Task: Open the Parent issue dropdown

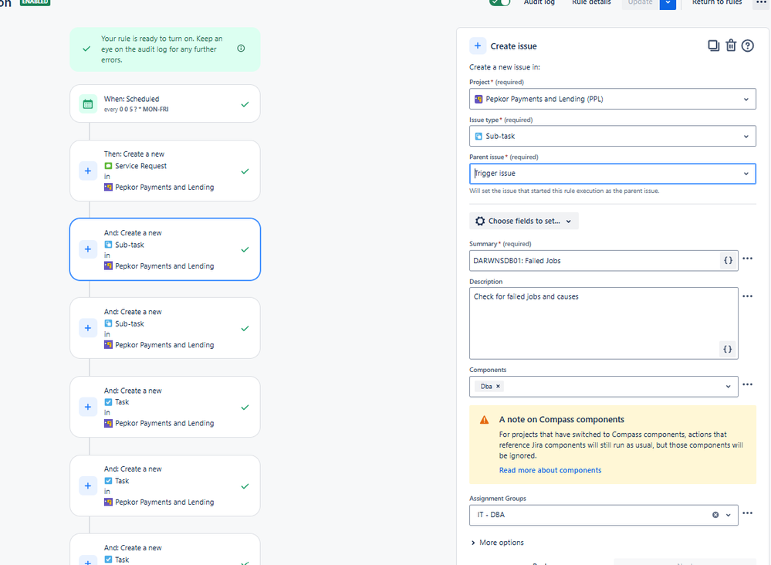Action: [613, 174]
